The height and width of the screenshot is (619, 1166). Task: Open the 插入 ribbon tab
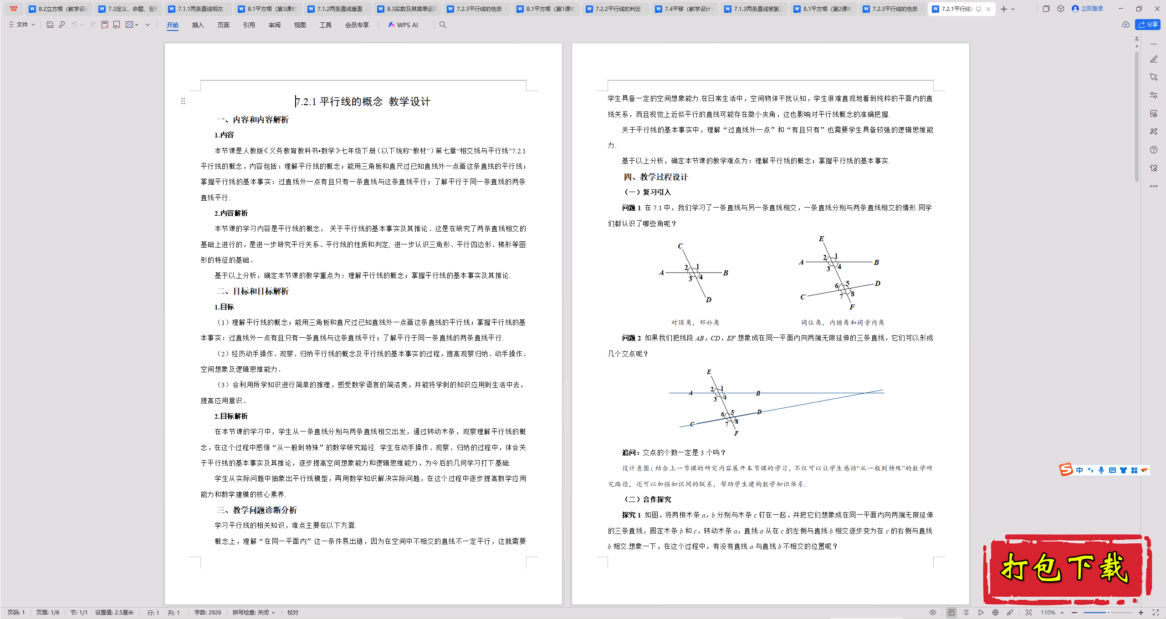click(198, 25)
